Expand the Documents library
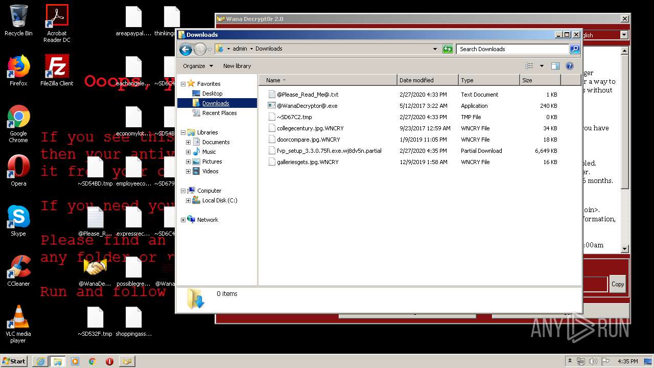Viewport: 654px width, 368px height. coord(188,142)
